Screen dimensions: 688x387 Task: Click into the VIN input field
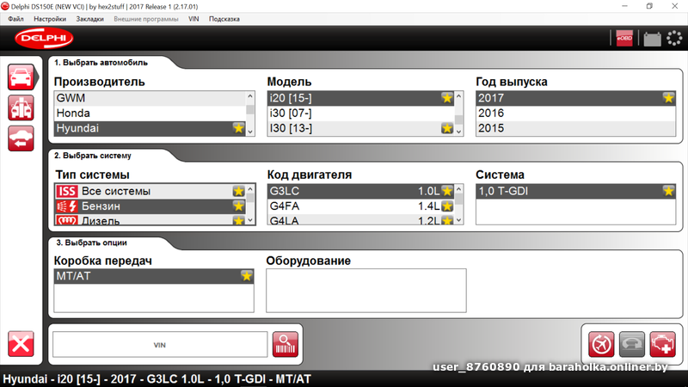(160, 345)
